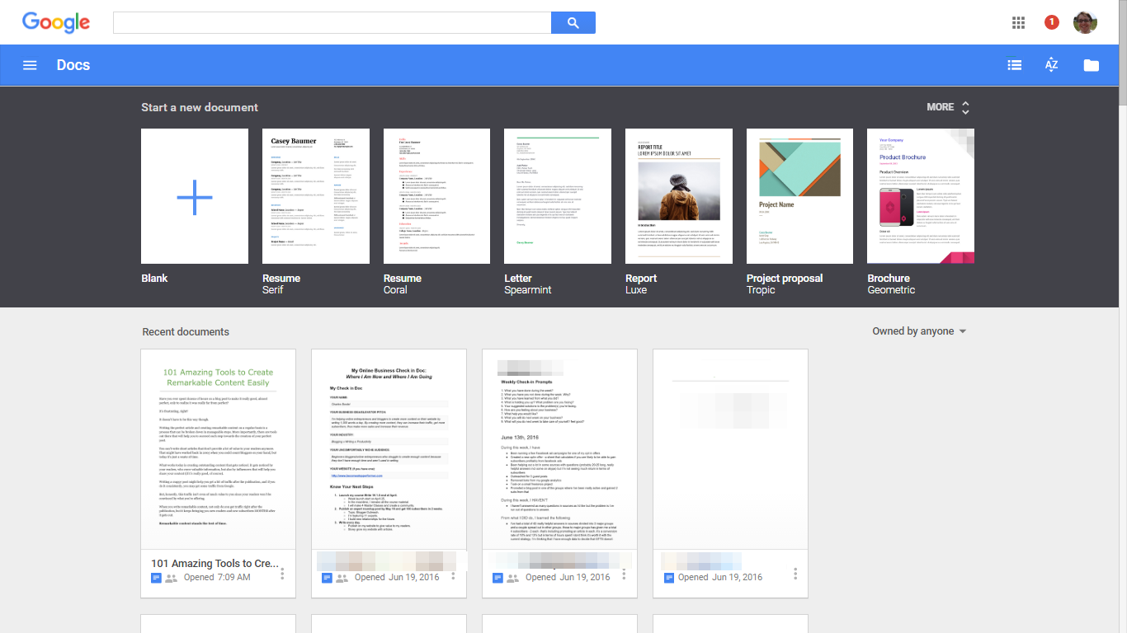1127x633 pixels.
Task: Choose the Resume Coral template
Action: pos(437,196)
